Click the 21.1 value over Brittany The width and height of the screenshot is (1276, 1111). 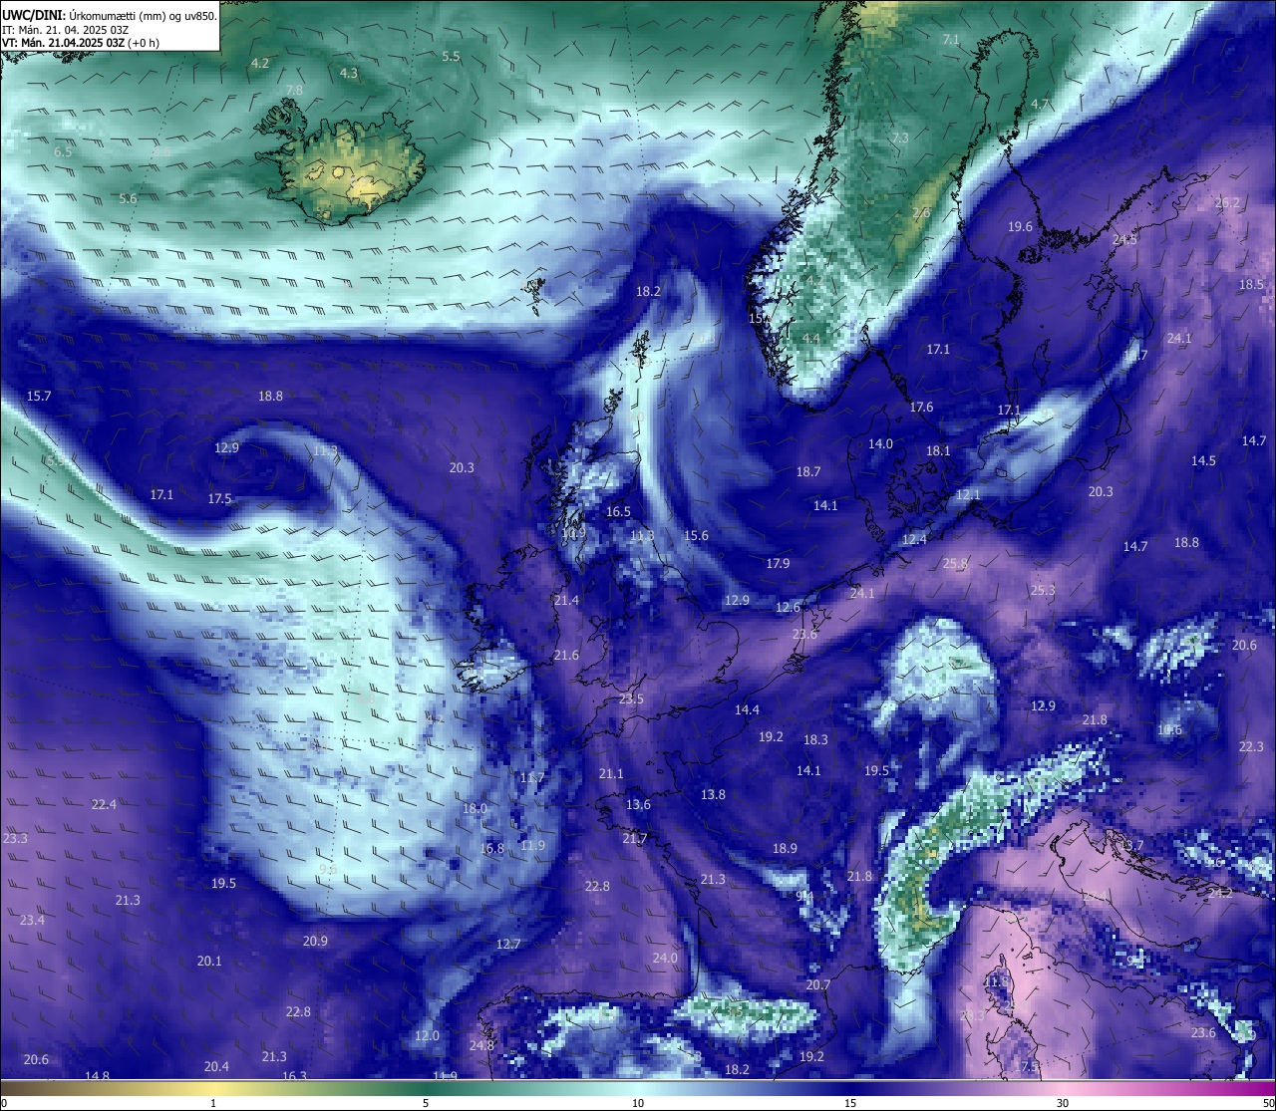[x=611, y=775]
